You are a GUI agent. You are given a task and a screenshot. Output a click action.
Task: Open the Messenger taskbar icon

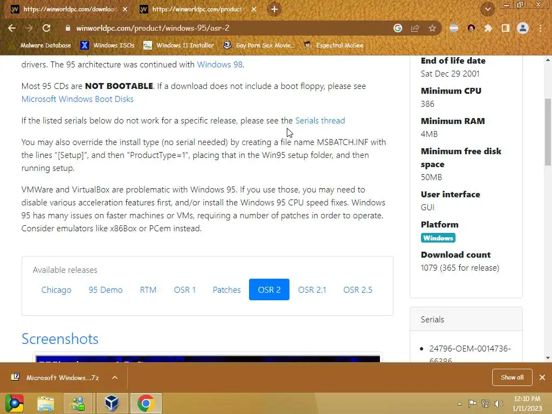(78, 403)
